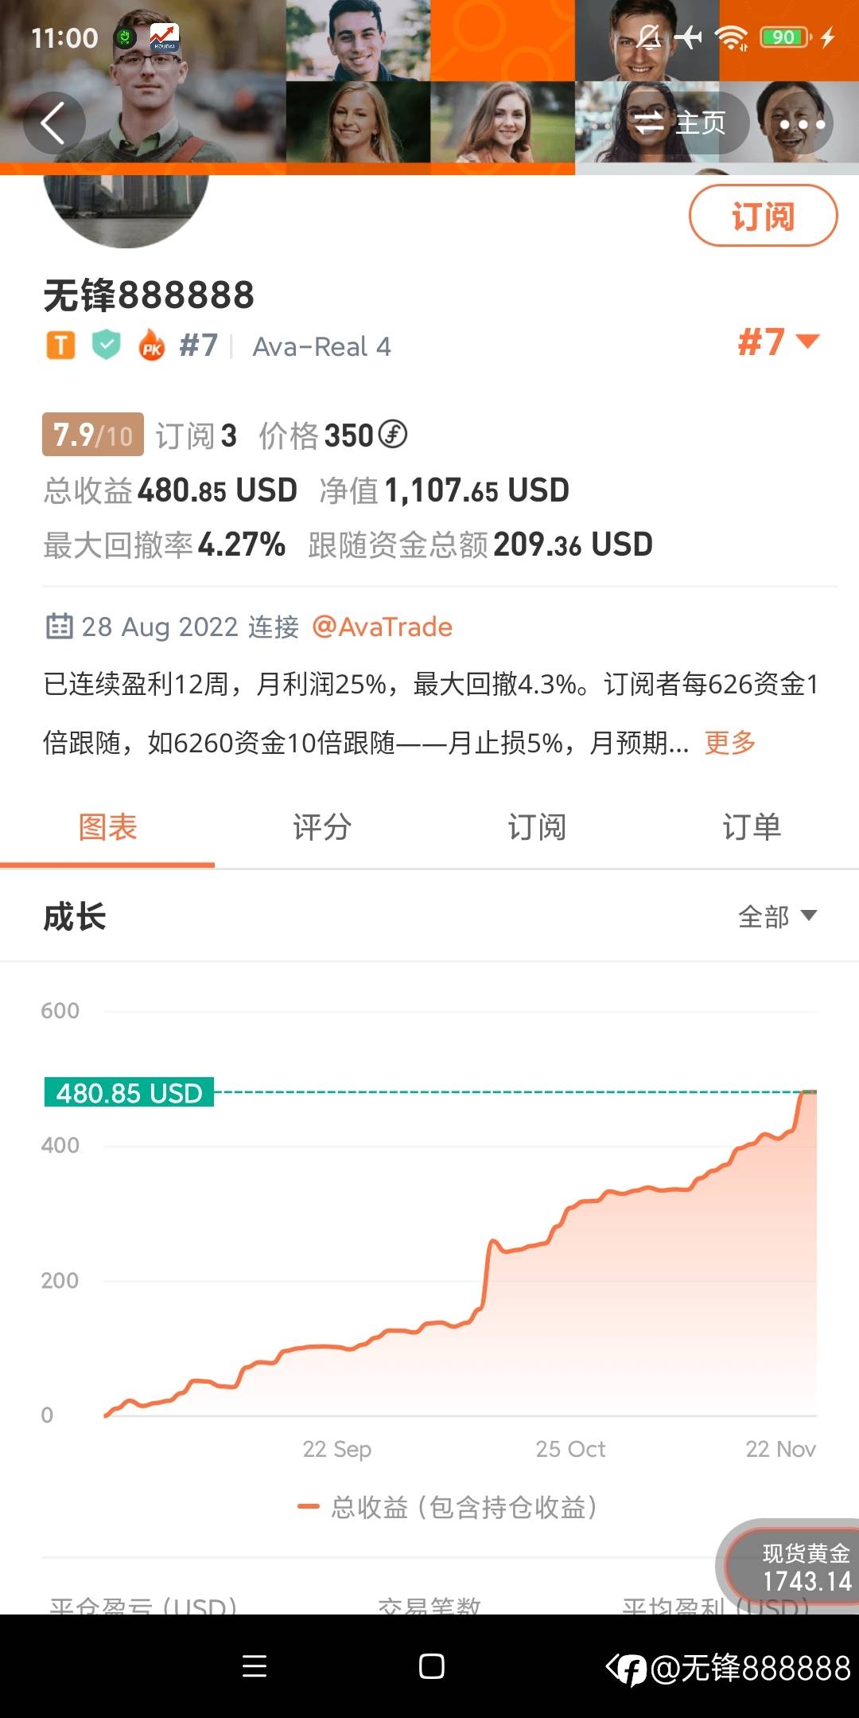Expand the #7 rank dropdown
The image size is (859, 1718).
point(778,342)
